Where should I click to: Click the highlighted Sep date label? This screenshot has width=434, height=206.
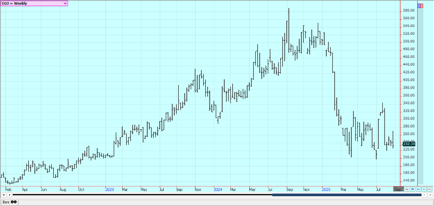coord(398,189)
